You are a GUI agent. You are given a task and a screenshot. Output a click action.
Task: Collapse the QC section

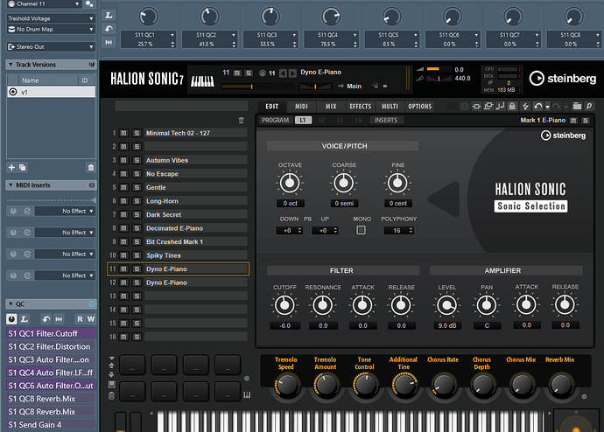pyautogui.click(x=11, y=304)
